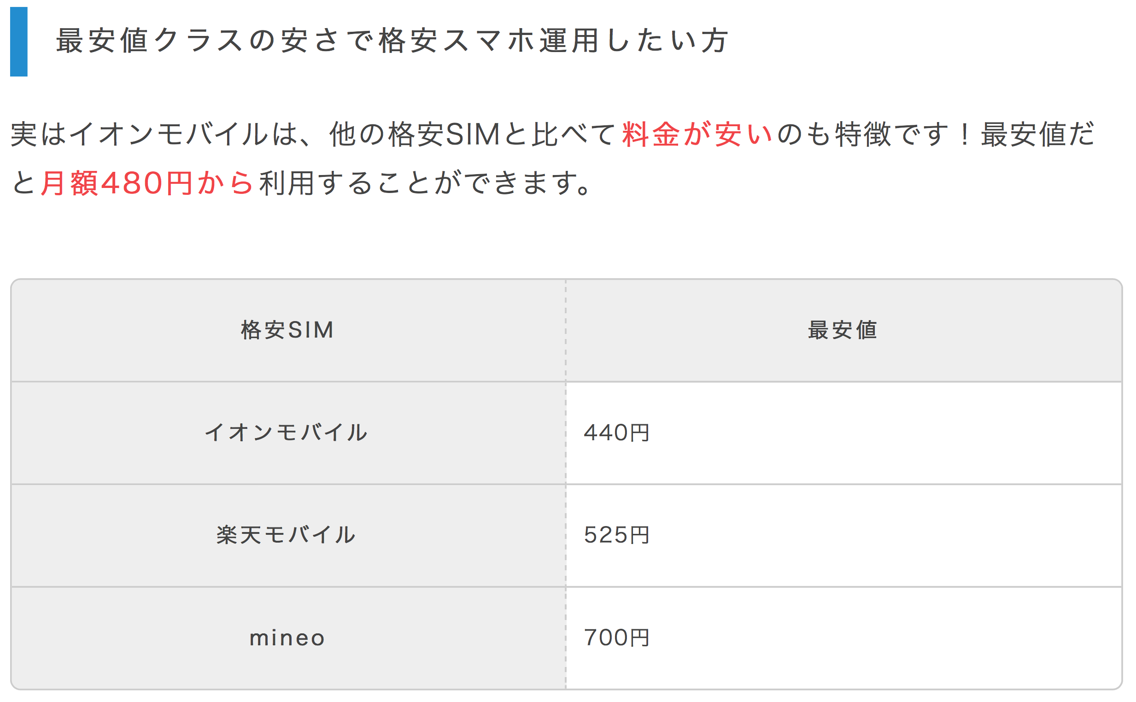Click the red text 月額480円から
The image size is (1136, 702).
pyautogui.click(x=147, y=183)
